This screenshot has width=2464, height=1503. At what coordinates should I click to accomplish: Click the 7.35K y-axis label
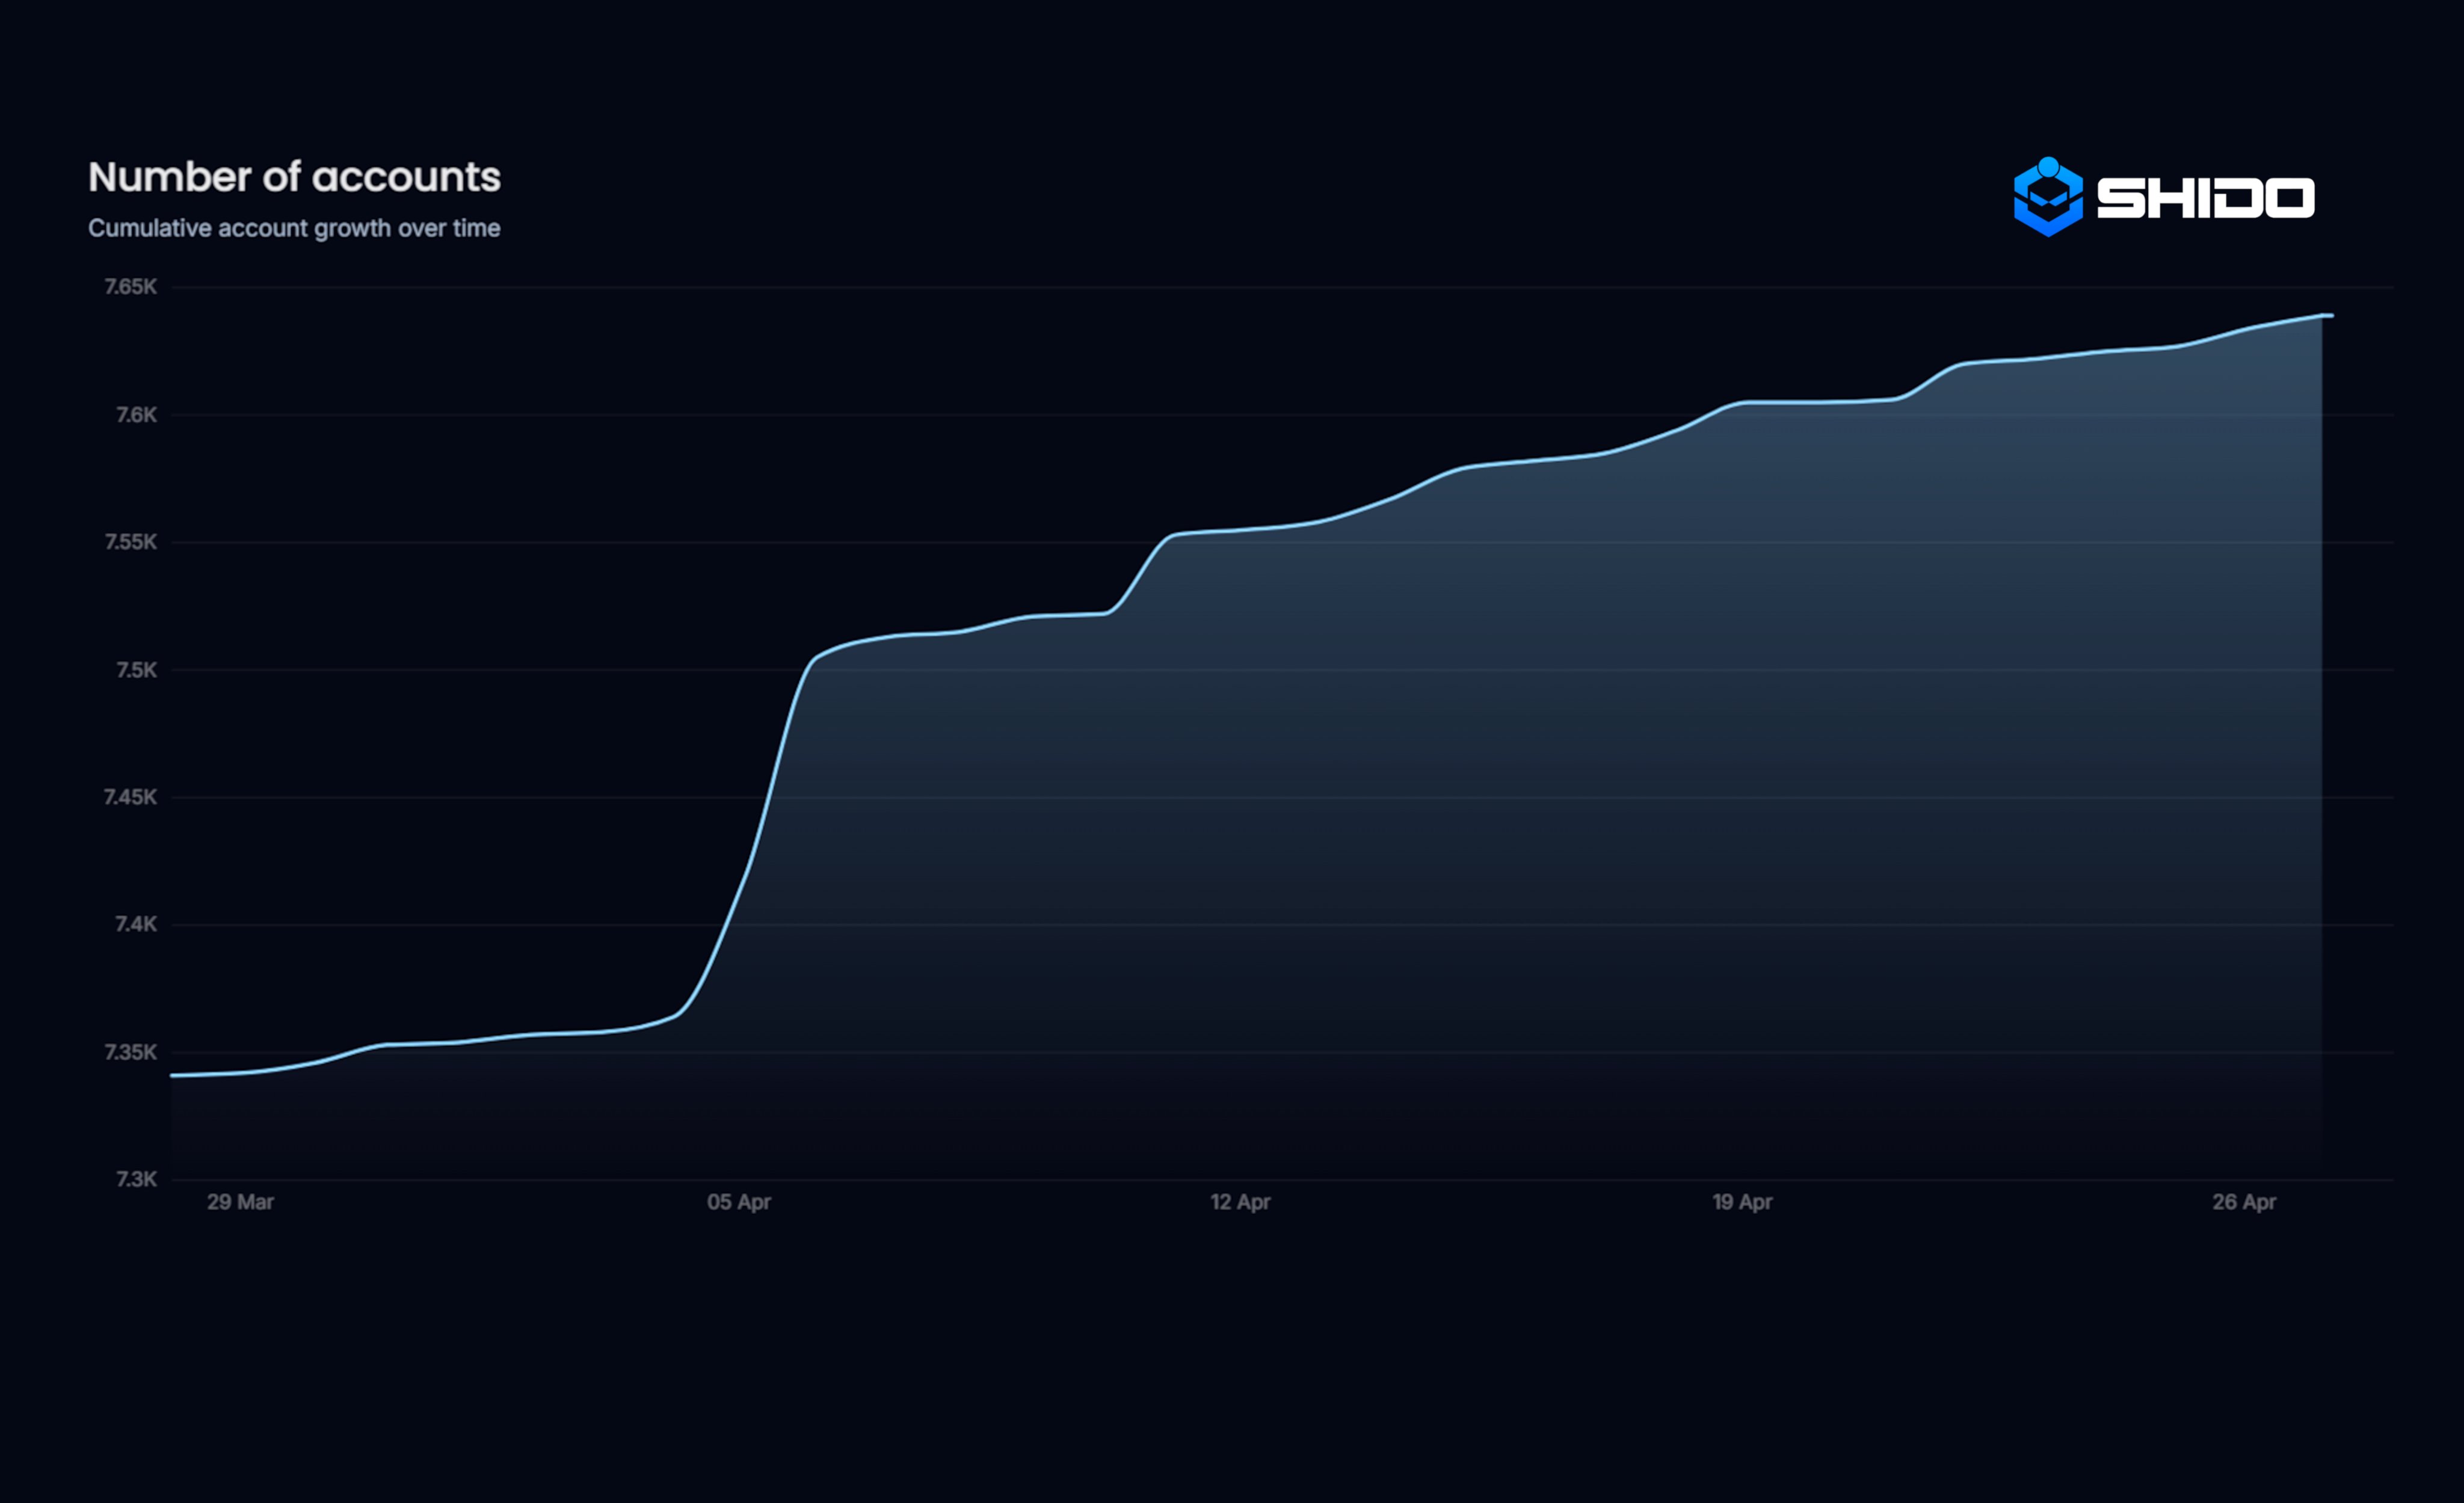(x=131, y=1052)
